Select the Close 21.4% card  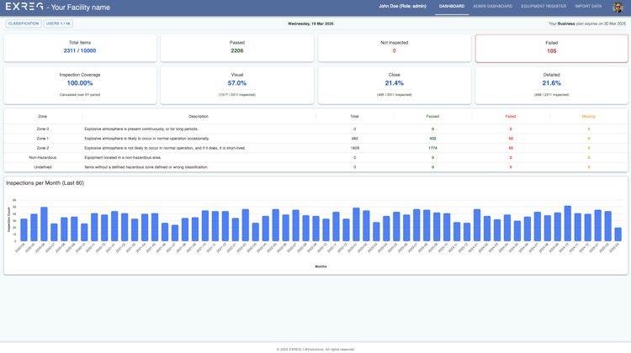[x=395, y=85]
